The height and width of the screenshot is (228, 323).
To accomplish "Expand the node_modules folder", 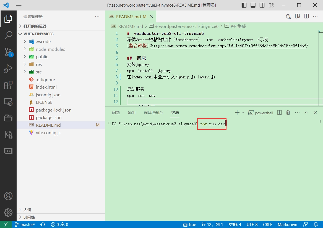I will (x=50, y=49).
